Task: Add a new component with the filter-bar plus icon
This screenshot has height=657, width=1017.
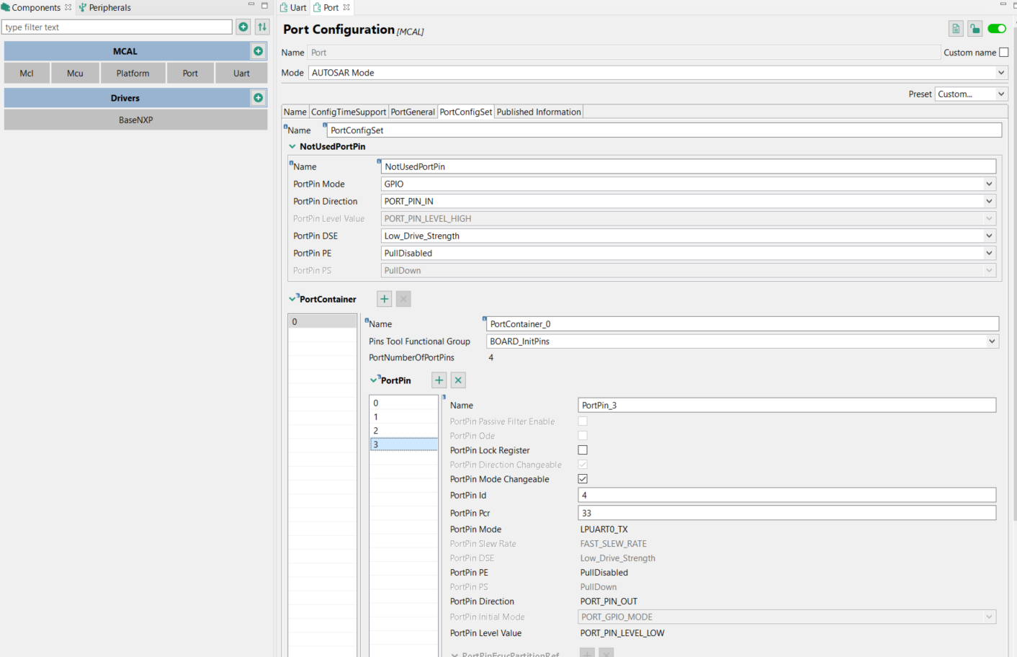Action: (x=243, y=27)
